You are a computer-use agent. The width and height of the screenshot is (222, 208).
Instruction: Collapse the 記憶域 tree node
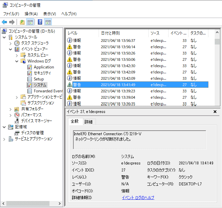pyautogui.click(x=4, y=127)
